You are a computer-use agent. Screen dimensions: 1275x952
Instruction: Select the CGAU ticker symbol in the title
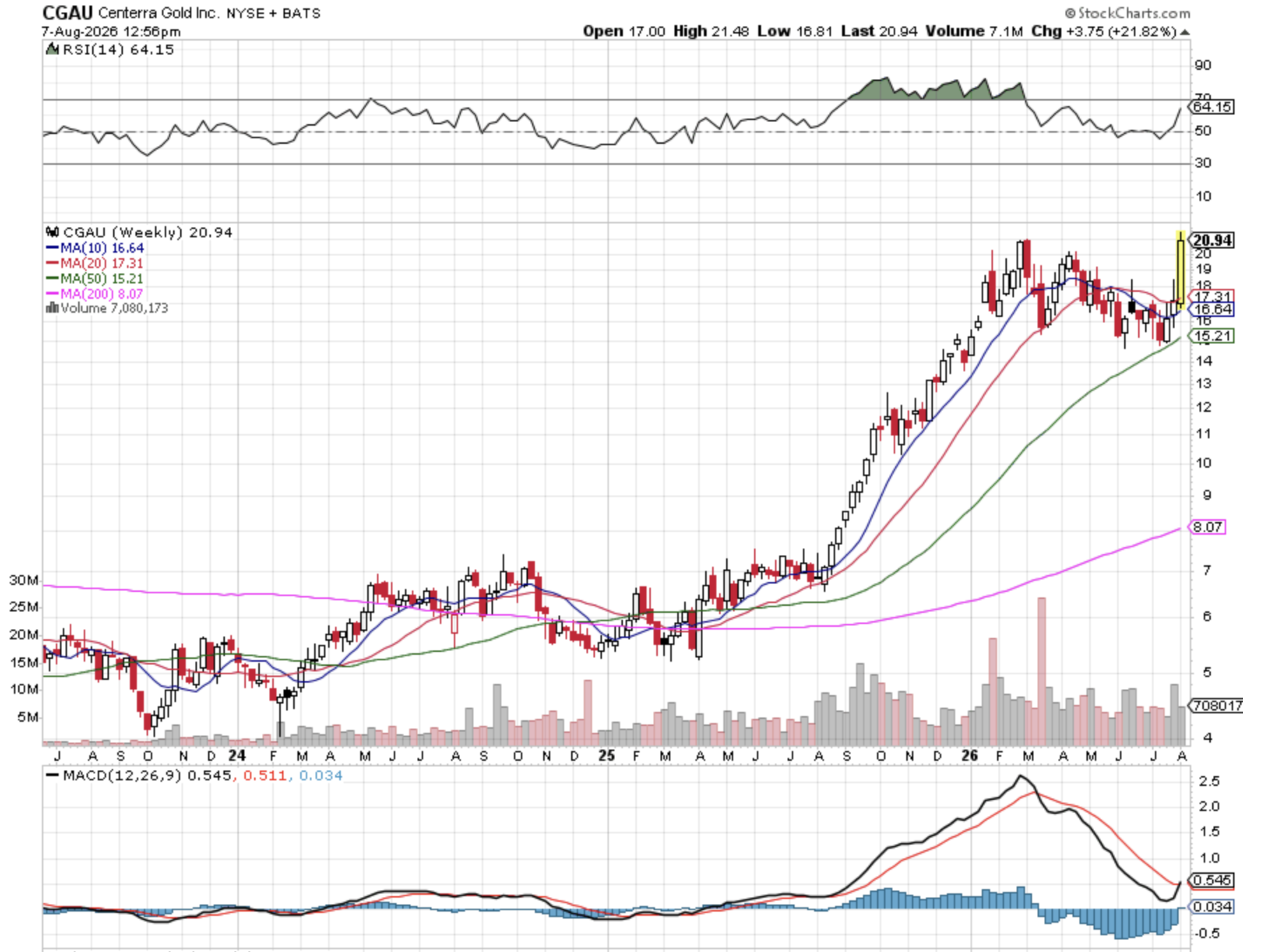pos(68,13)
